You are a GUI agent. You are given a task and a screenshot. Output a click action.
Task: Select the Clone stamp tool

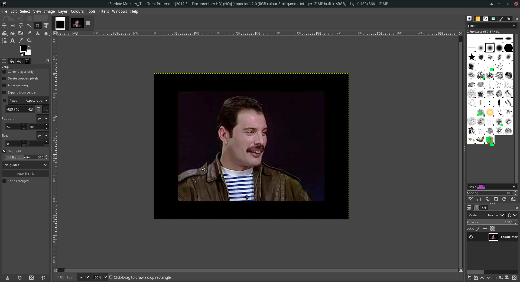[x=38, y=33]
